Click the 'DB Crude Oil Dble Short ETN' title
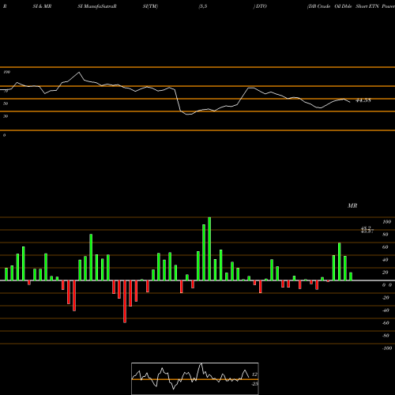This screenshot has width=395, height=395. click(343, 6)
